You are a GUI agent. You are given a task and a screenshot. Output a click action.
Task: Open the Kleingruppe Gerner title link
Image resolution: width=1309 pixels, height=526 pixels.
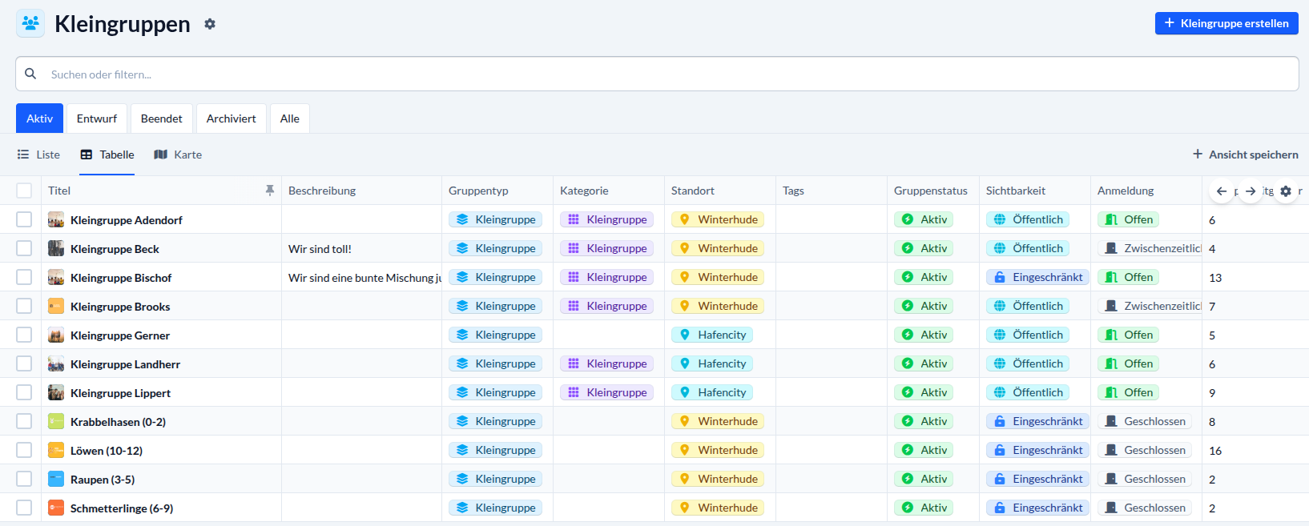[x=120, y=335]
